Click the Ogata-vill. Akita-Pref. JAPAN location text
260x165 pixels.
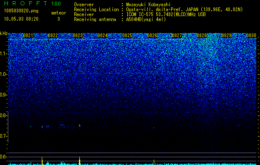tap(184, 9)
